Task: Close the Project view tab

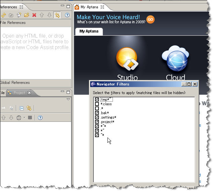Action: (x=29, y=93)
